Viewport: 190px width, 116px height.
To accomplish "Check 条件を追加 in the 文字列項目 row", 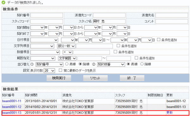I will click(x=118, y=46).
